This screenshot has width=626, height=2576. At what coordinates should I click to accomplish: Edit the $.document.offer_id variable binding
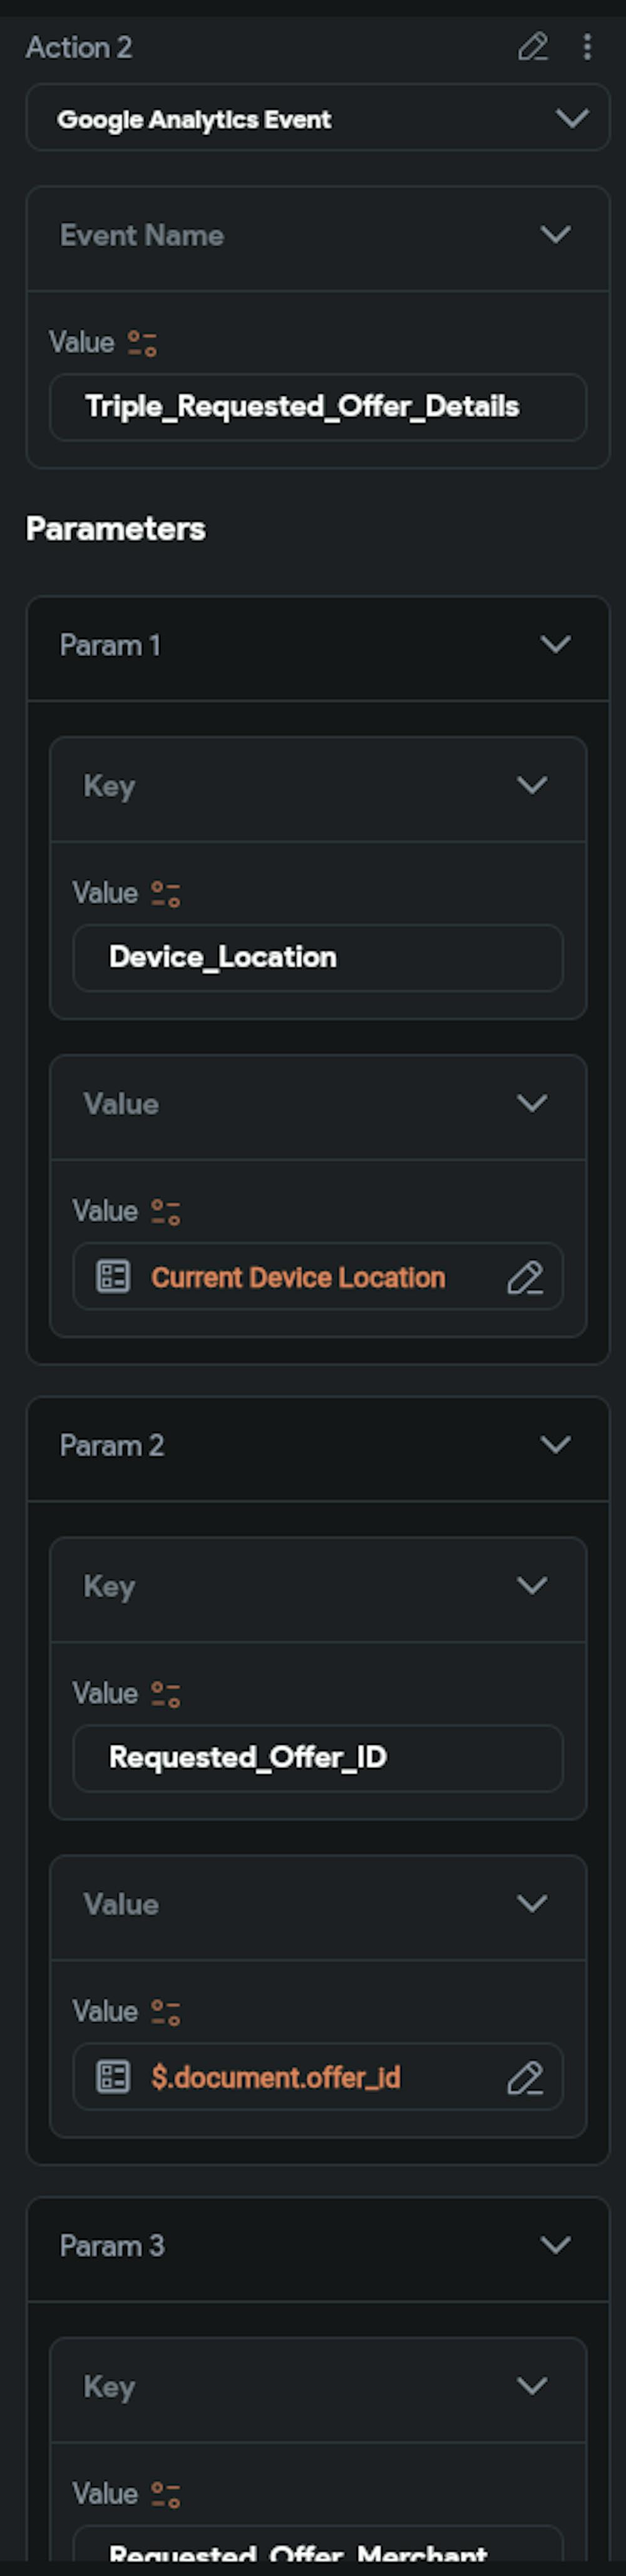pyautogui.click(x=525, y=2078)
